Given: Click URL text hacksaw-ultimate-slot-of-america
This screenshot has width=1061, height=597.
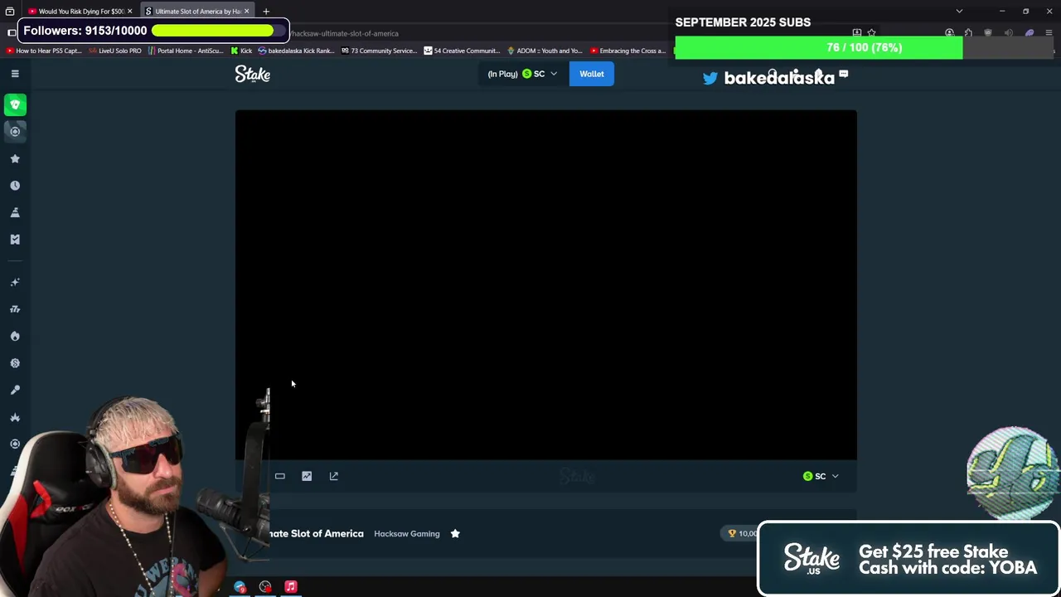Looking at the screenshot, I should point(345,33).
